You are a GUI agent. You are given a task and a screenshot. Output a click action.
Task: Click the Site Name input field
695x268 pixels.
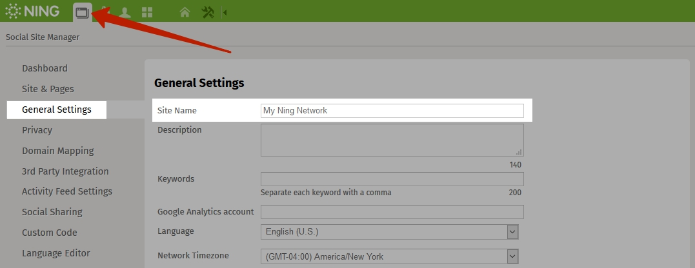pyautogui.click(x=392, y=111)
